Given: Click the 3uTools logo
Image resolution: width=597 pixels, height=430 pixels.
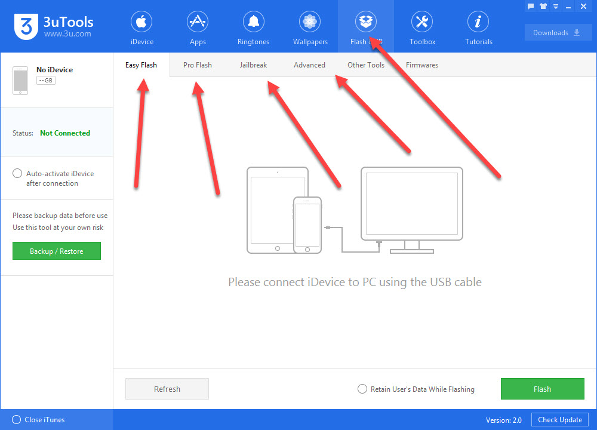Looking at the screenshot, I should [x=26, y=26].
